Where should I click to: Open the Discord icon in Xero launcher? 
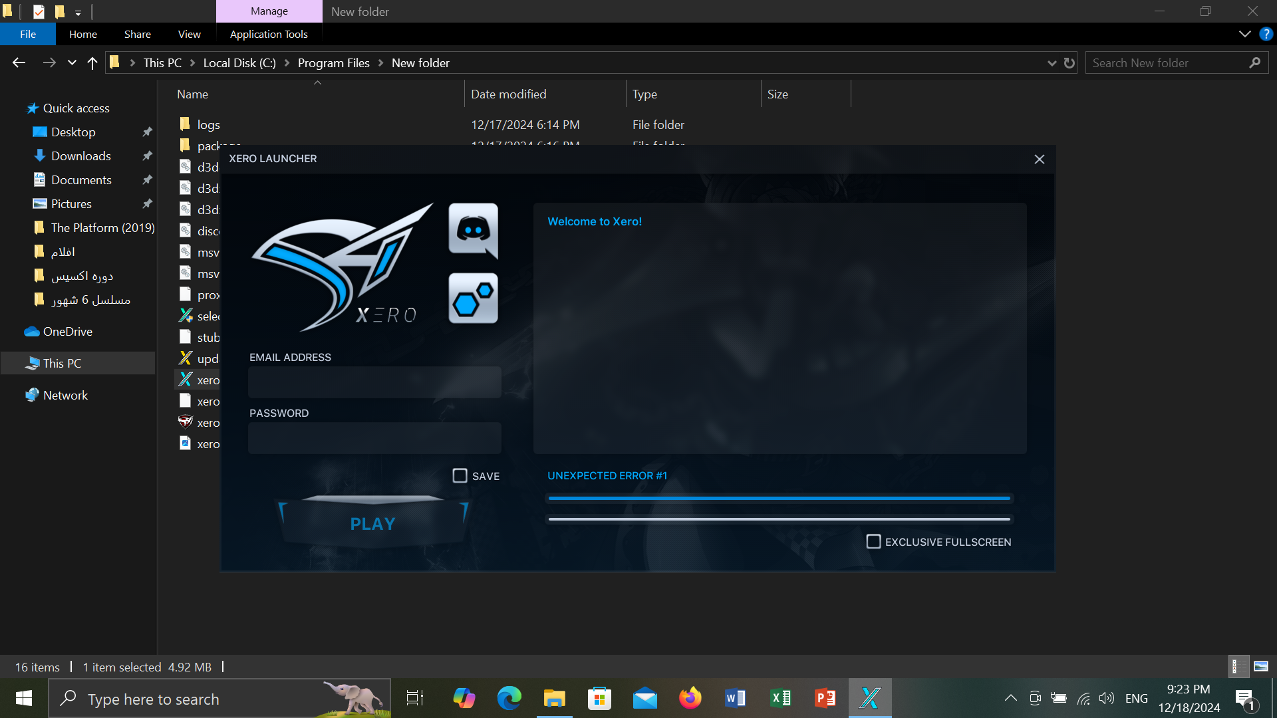click(x=473, y=230)
